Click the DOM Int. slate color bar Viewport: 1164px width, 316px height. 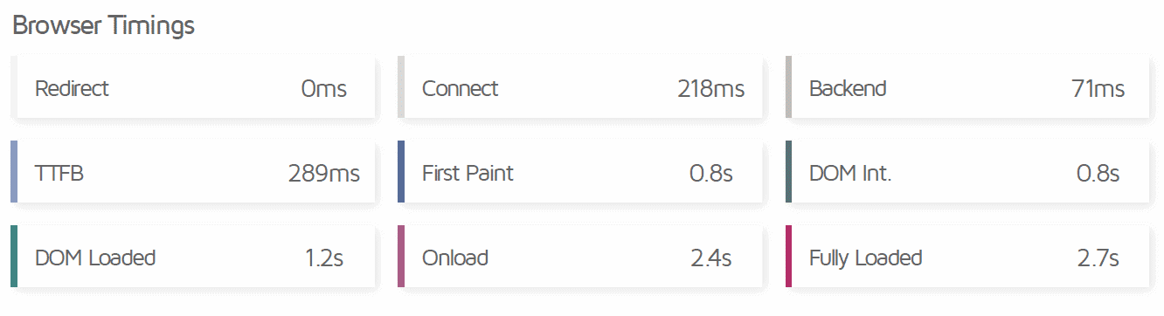point(788,172)
